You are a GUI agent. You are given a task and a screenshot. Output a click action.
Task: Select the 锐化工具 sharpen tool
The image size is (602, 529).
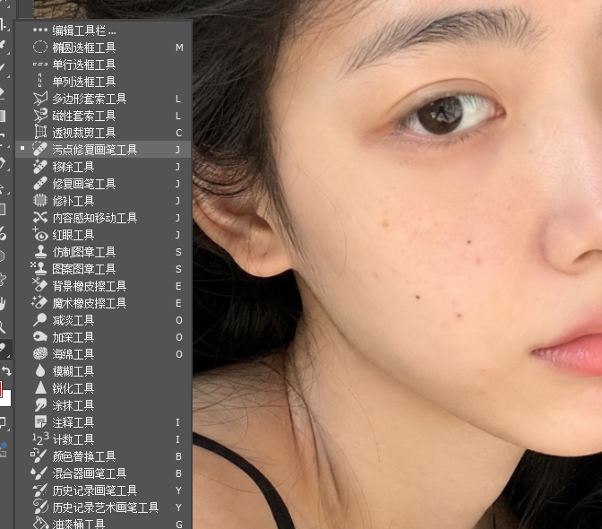pos(103,388)
